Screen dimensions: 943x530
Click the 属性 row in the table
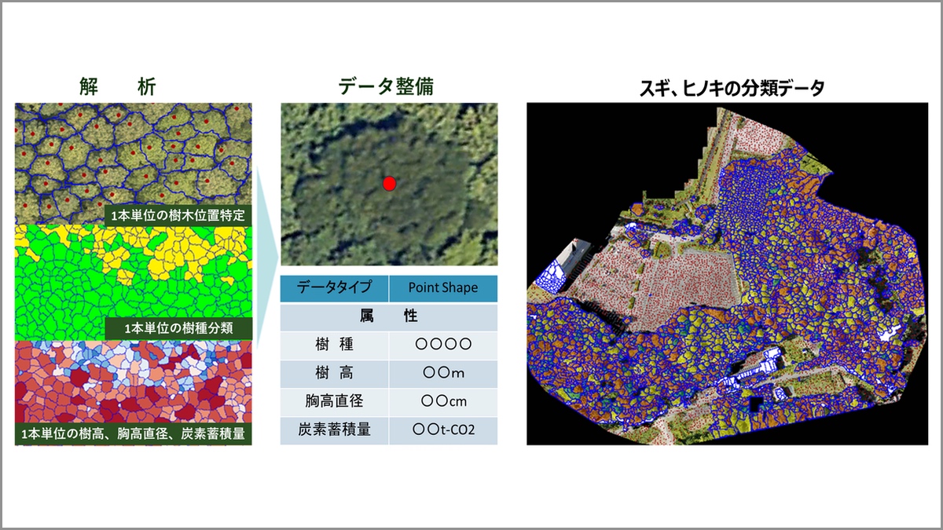point(389,316)
